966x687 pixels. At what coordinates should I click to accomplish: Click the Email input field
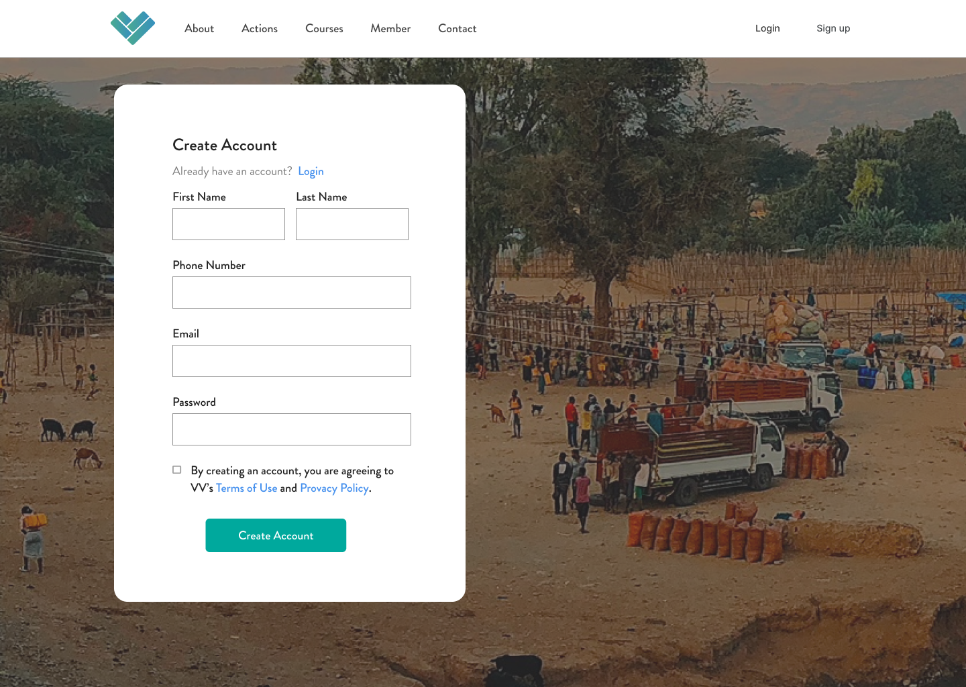coord(292,361)
